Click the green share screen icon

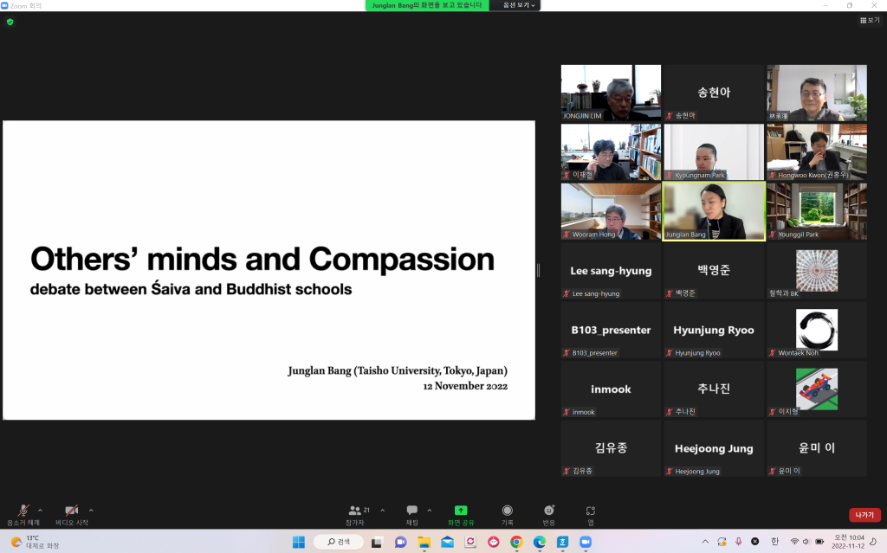(461, 511)
